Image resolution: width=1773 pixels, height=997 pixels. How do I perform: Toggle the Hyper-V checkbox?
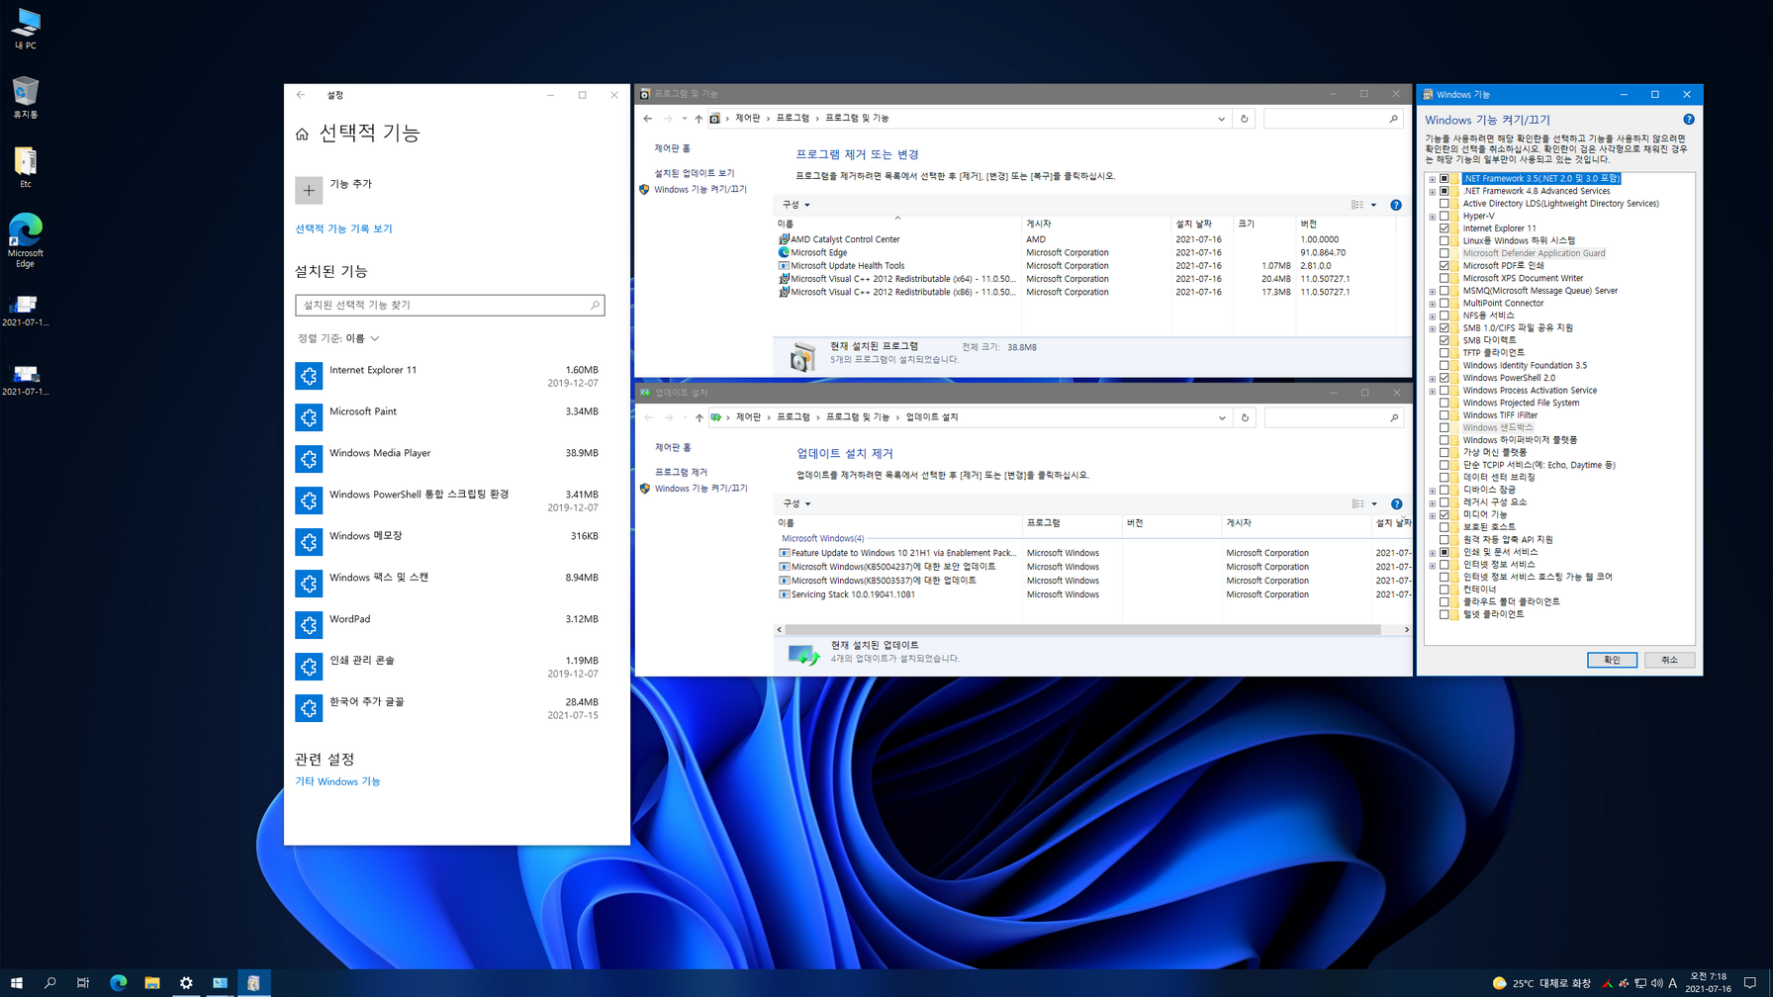[1445, 216]
